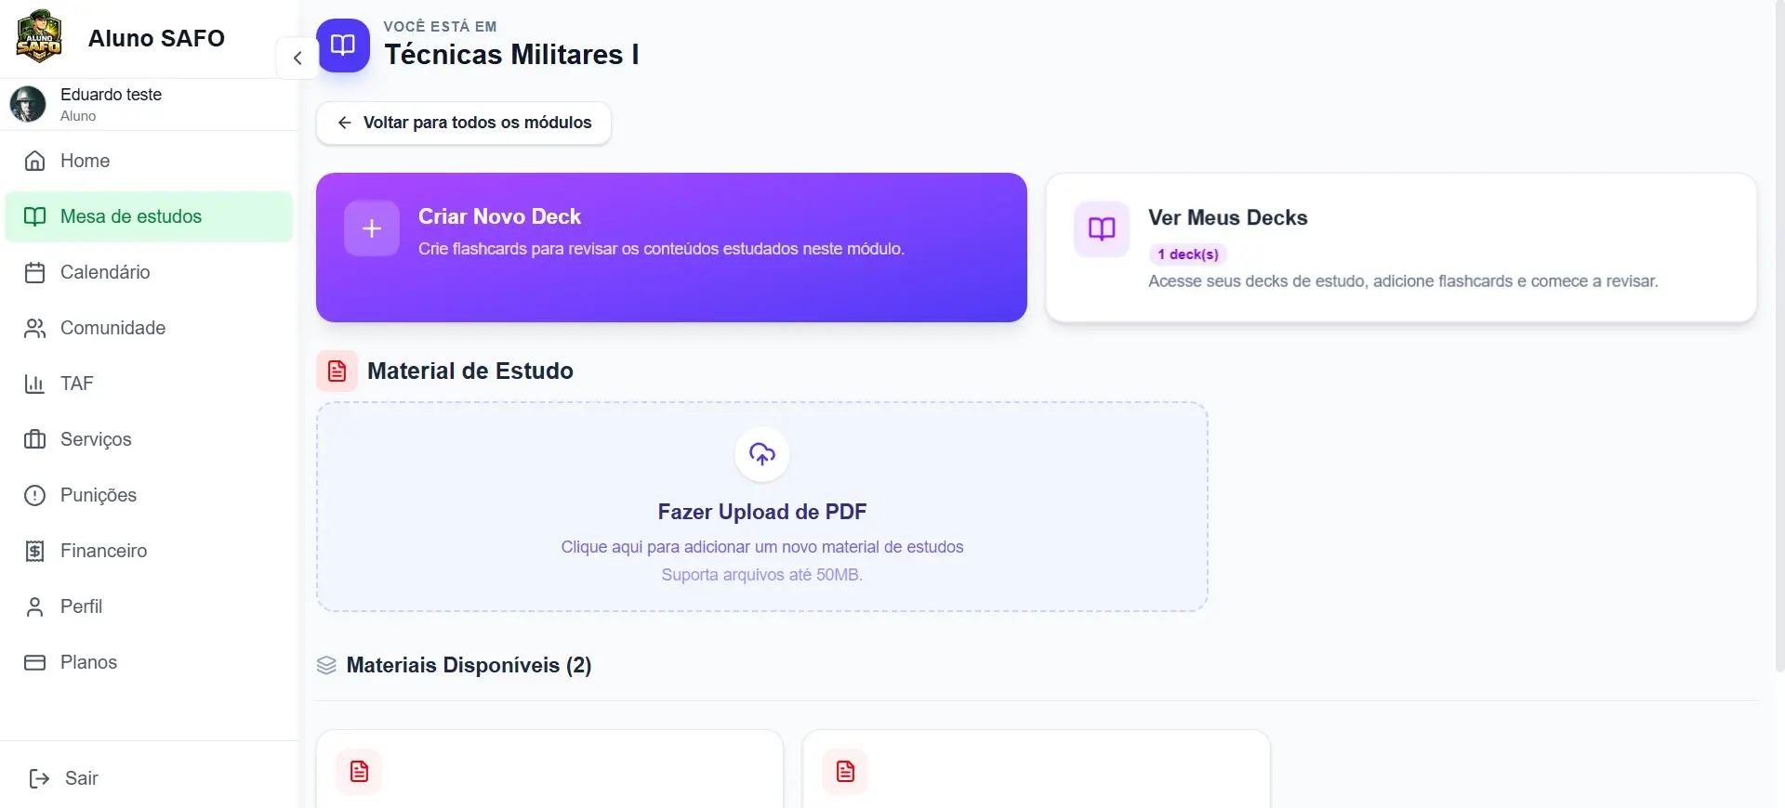Click the Aluno SAFO logo badge
Image resolution: width=1785 pixels, height=808 pixels.
(39, 37)
